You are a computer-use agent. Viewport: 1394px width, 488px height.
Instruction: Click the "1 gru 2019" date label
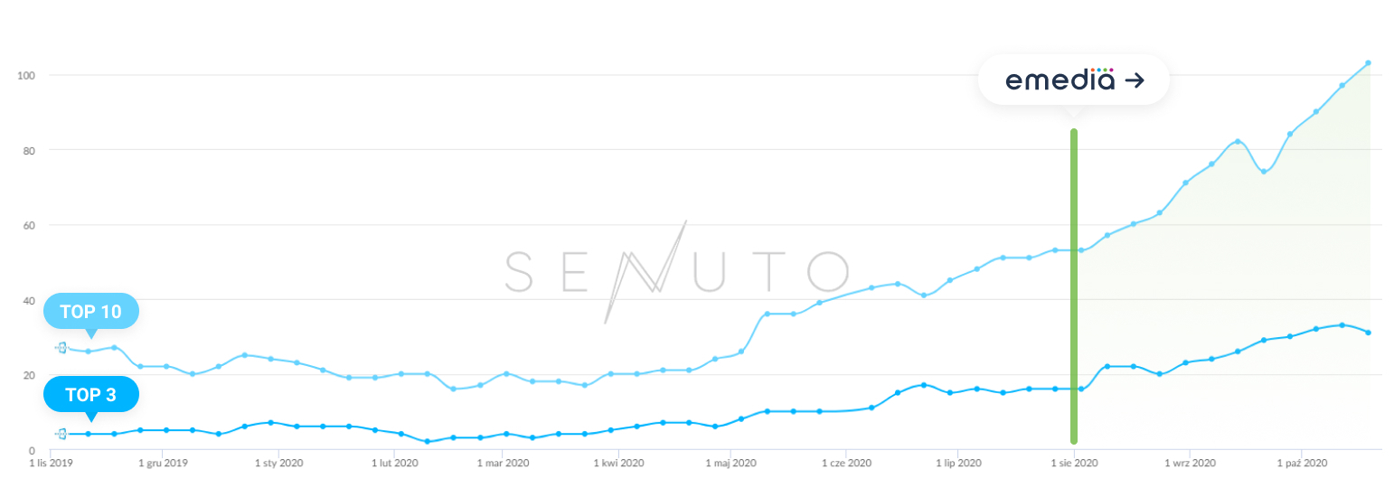coord(163,464)
